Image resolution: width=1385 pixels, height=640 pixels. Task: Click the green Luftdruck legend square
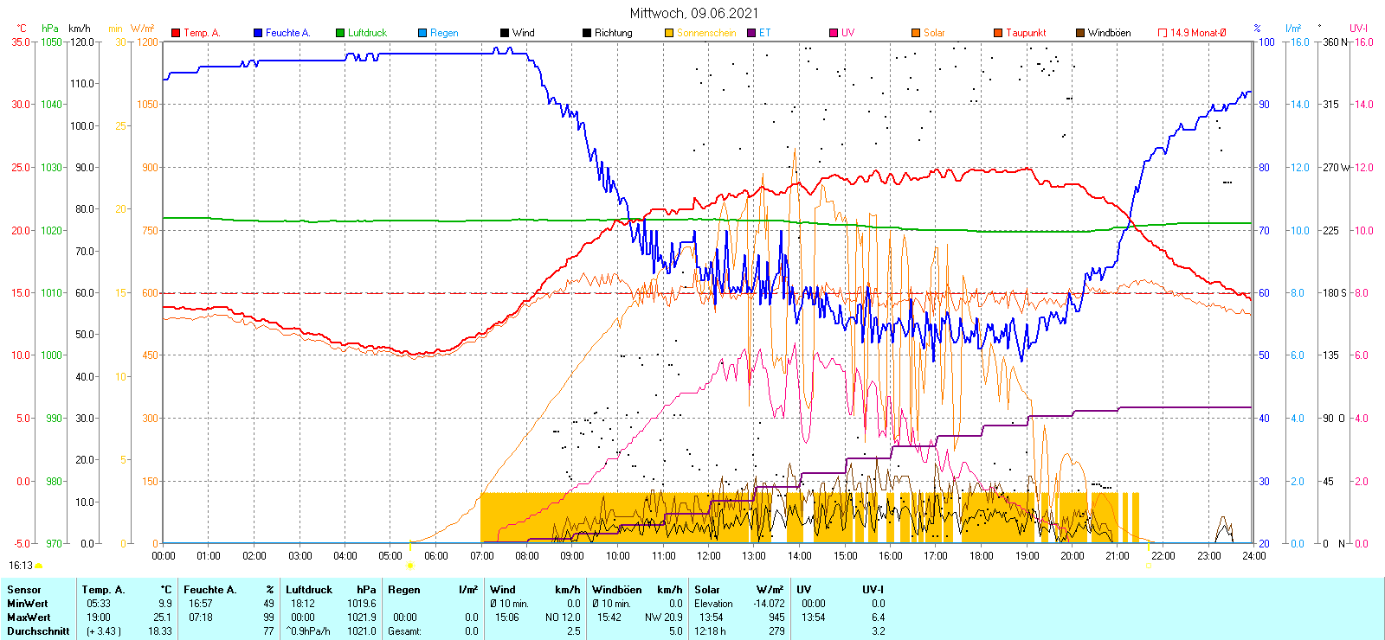(x=340, y=33)
